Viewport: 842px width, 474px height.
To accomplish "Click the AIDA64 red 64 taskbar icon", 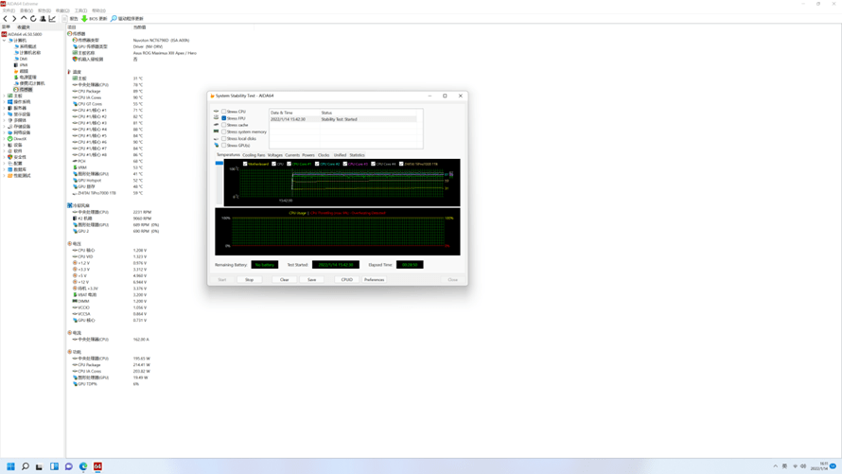I will [97, 466].
